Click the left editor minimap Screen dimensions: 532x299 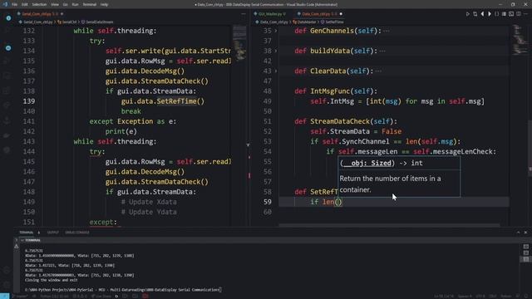(x=239, y=42)
